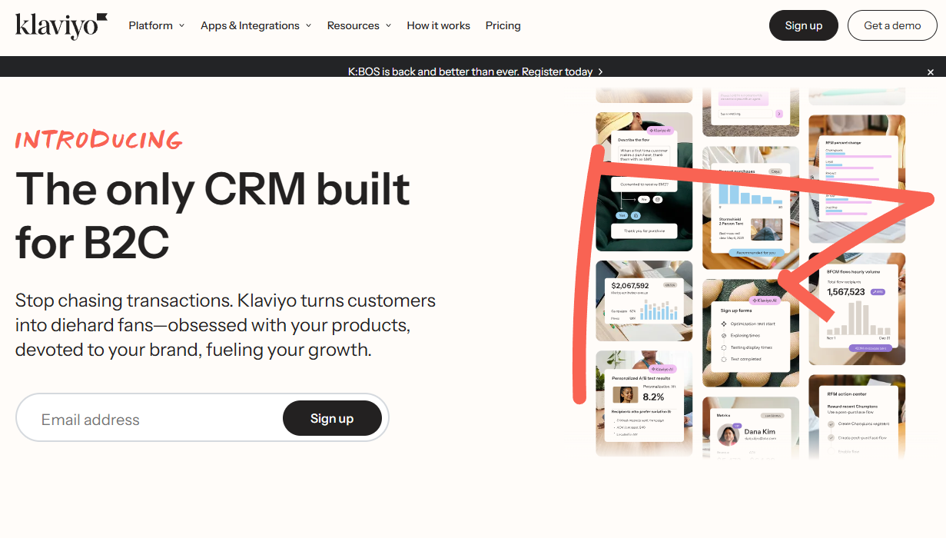Open the Apps & Integrations dropdown

click(x=256, y=25)
